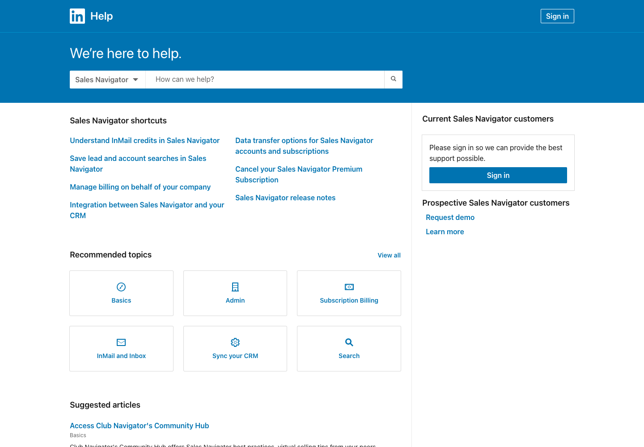Open 'Integration between Sales Navigator and your CRM'
The height and width of the screenshot is (447, 644).
click(147, 210)
